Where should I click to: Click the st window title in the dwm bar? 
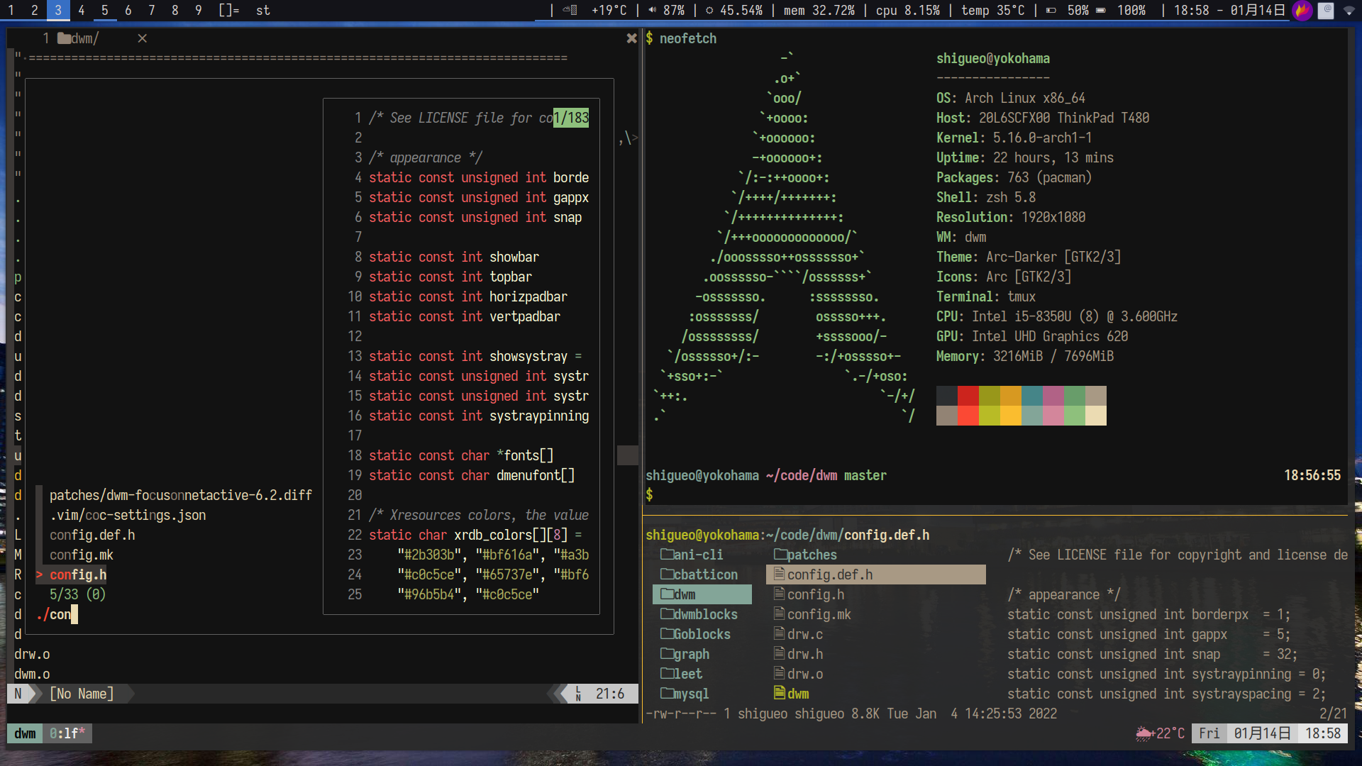[263, 10]
